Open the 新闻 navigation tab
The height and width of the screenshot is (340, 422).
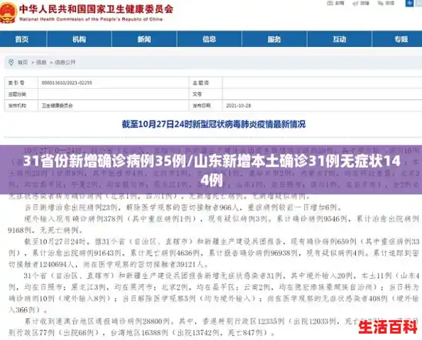(144, 39)
